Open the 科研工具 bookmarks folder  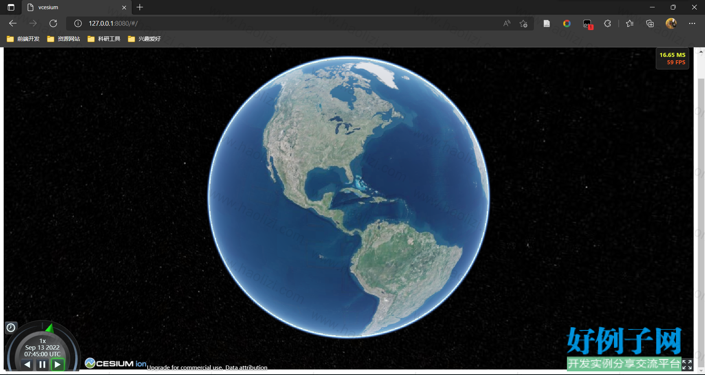click(104, 39)
